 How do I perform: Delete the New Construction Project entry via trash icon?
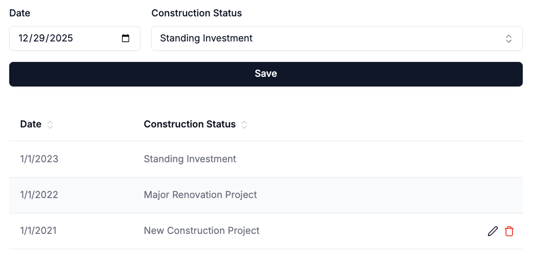[x=509, y=231]
